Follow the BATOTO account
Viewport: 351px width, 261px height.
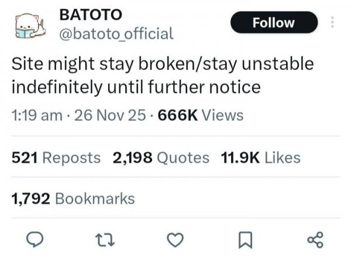click(274, 22)
